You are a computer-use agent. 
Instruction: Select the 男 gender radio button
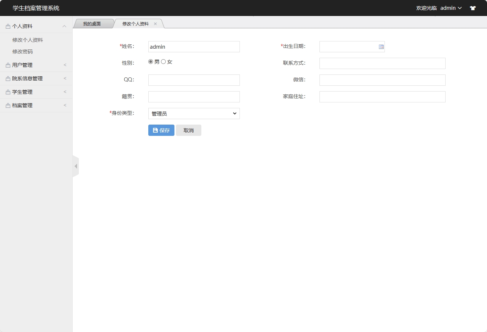point(150,61)
